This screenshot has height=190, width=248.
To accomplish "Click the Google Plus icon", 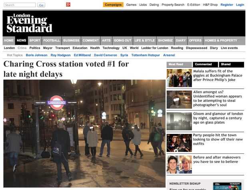I will (68, 4).
